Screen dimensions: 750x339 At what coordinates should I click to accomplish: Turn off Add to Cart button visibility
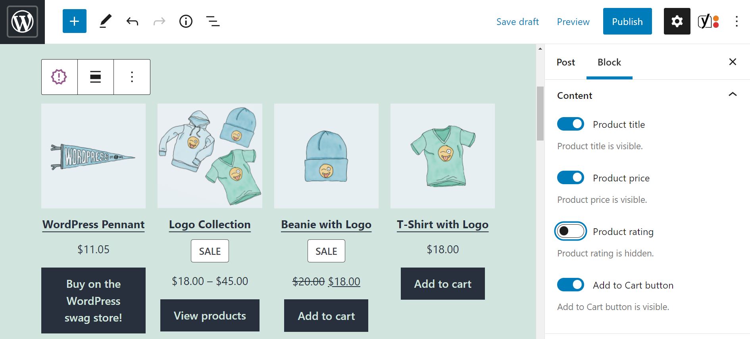click(x=570, y=285)
